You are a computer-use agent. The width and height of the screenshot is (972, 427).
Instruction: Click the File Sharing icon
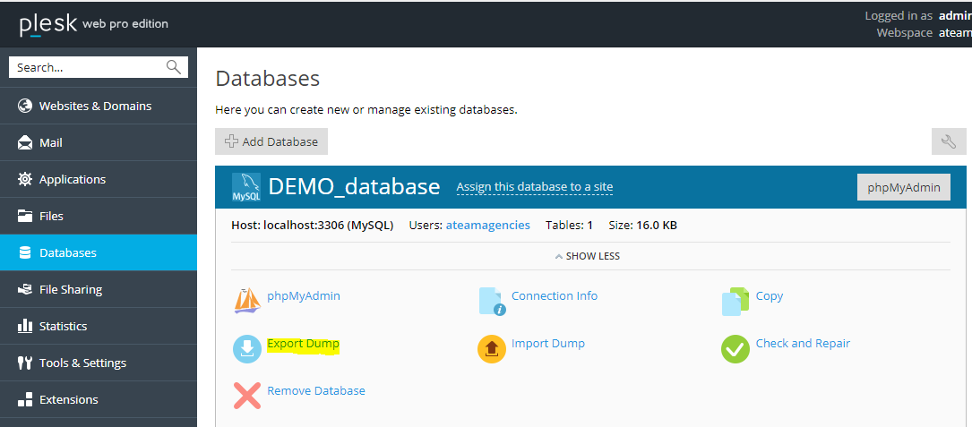tap(25, 289)
